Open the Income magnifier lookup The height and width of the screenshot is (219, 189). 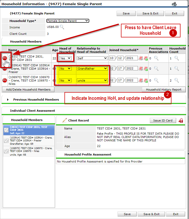[62, 27]
